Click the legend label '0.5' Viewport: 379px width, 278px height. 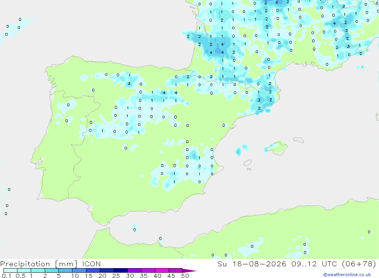20,276
